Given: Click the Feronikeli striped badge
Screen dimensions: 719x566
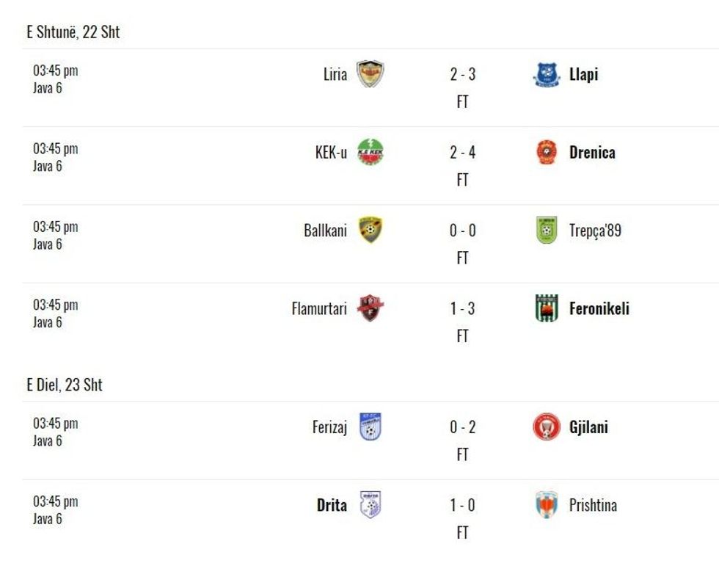Looking at the screenshot, I should [546, 308].
